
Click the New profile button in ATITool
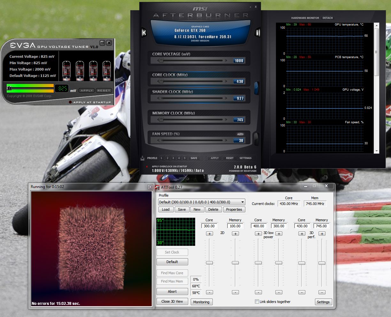pos(197,209)
